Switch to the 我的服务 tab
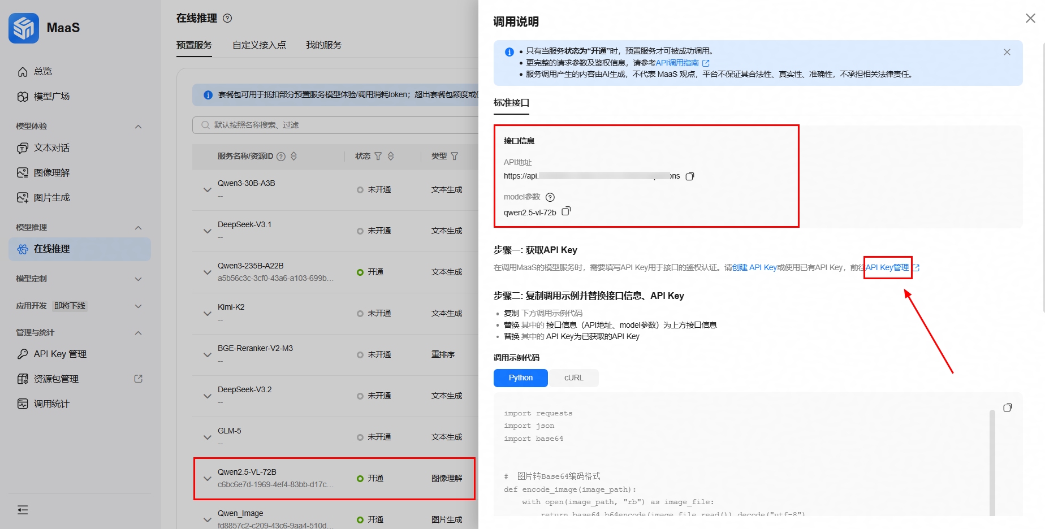This screenshot has width=1045, height=529. 323,45
